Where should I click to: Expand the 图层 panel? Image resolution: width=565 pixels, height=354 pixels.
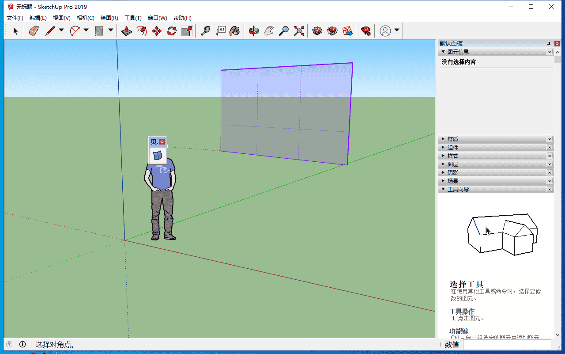click(443, 164)
